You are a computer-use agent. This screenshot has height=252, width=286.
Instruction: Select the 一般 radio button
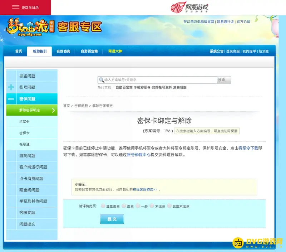(x=138, y=206)
